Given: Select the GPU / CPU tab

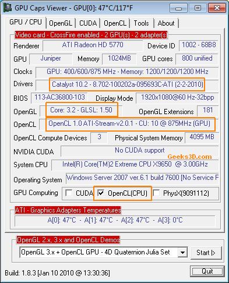Looking at the screenshot, I should 26,22.
